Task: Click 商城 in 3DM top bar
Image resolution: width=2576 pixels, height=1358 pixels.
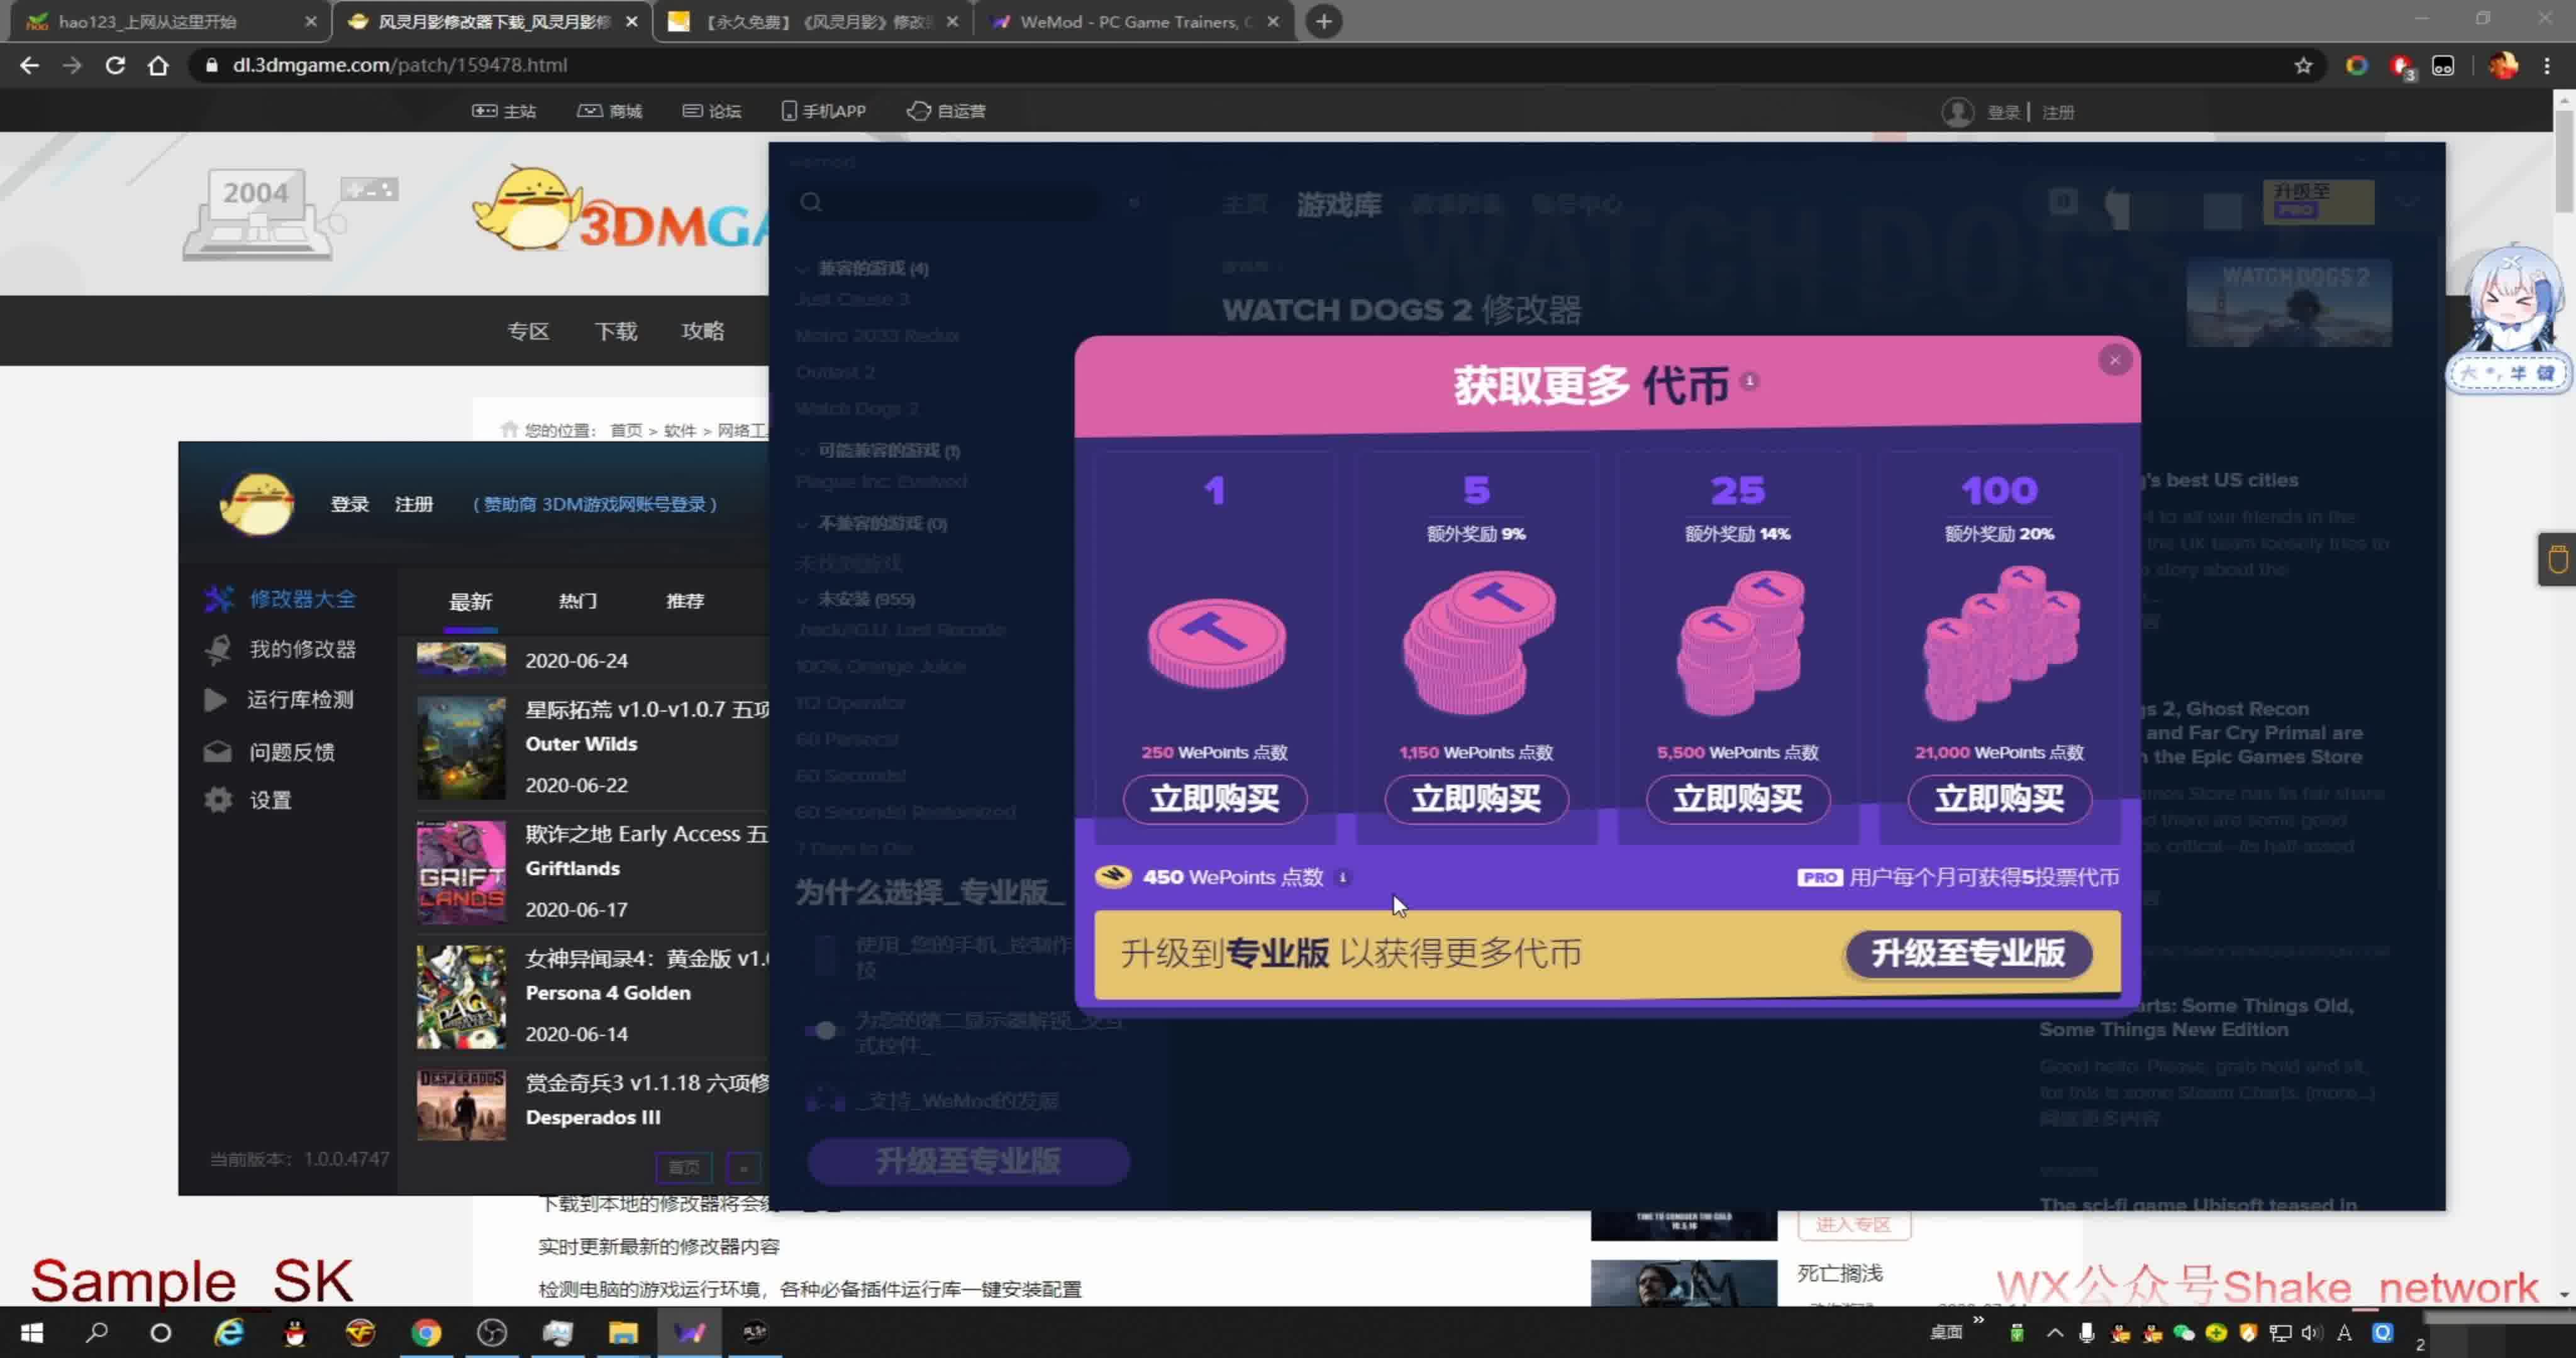Action: pos(610,111)
